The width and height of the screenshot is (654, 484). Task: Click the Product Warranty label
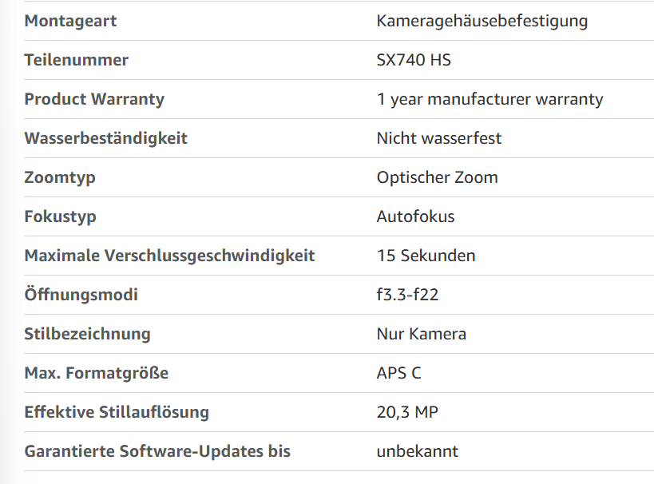pyautogui.click(x=94, y=100)
